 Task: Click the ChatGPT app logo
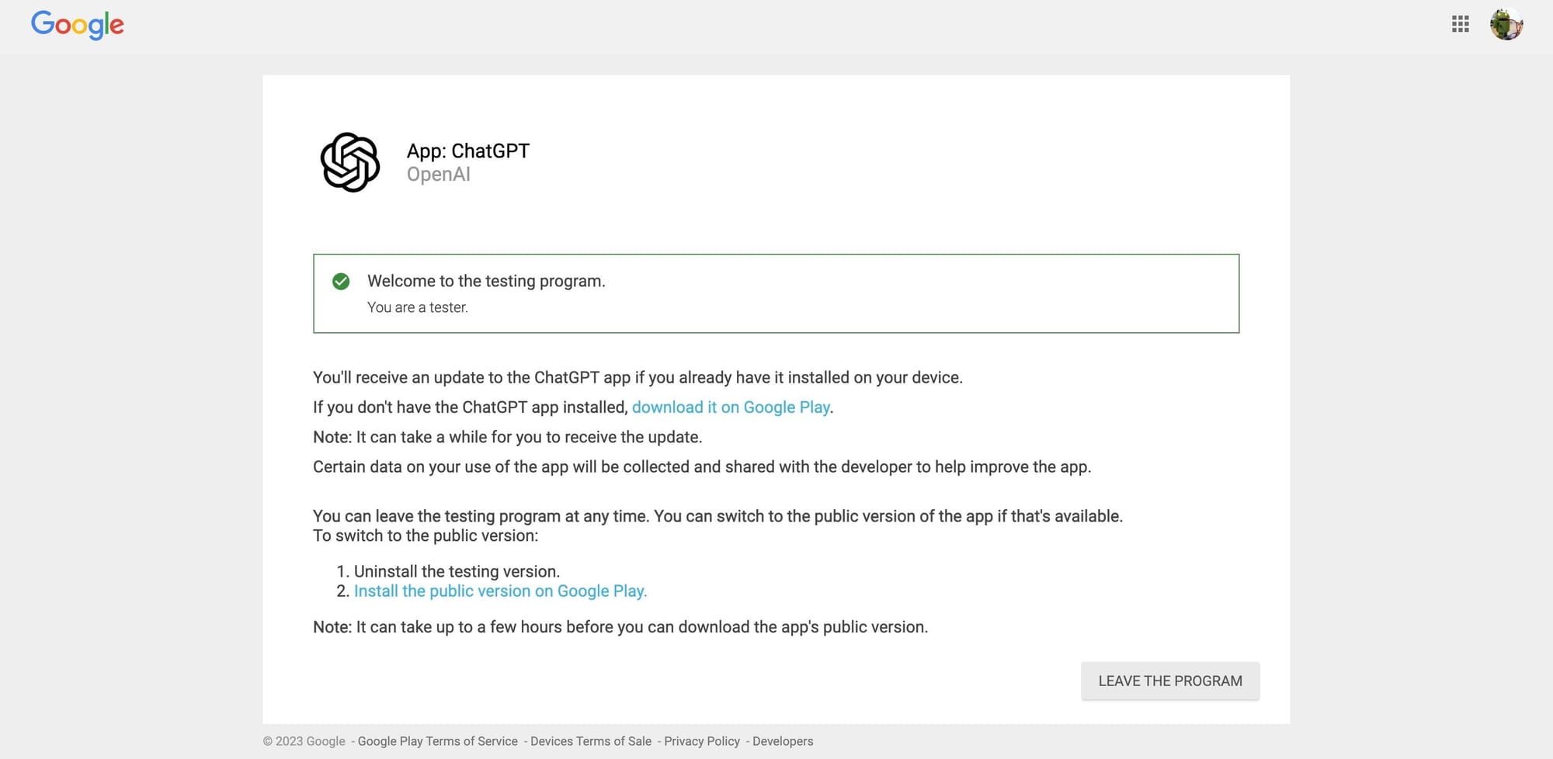[350, 162]
